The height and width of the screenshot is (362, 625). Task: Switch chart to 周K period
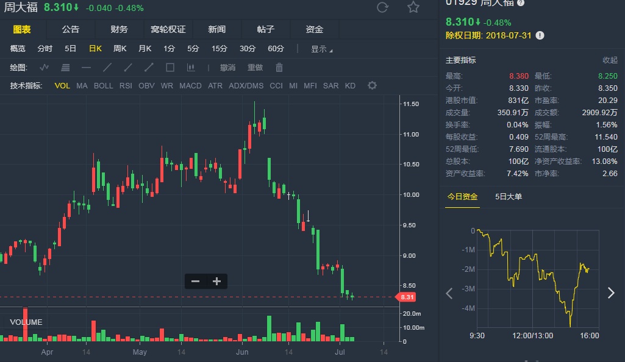tap(120, 49)
